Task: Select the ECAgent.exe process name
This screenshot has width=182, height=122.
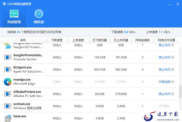Action: [x=22, y=68]
